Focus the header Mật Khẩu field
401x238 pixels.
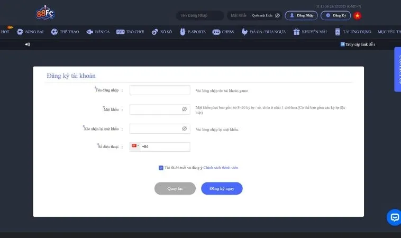240,15
